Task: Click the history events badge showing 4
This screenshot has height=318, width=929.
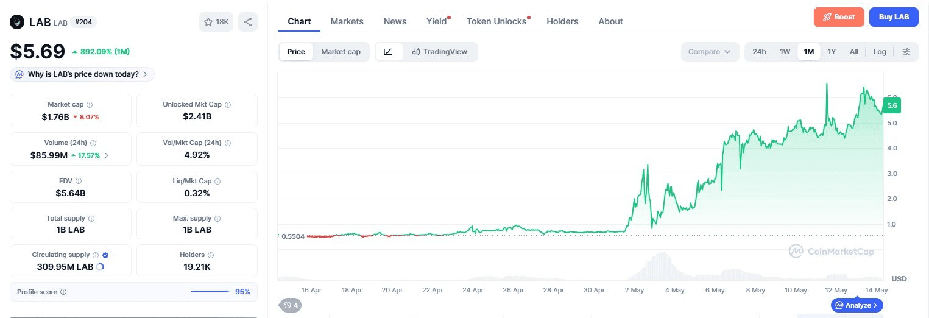Action: point(291,305)
